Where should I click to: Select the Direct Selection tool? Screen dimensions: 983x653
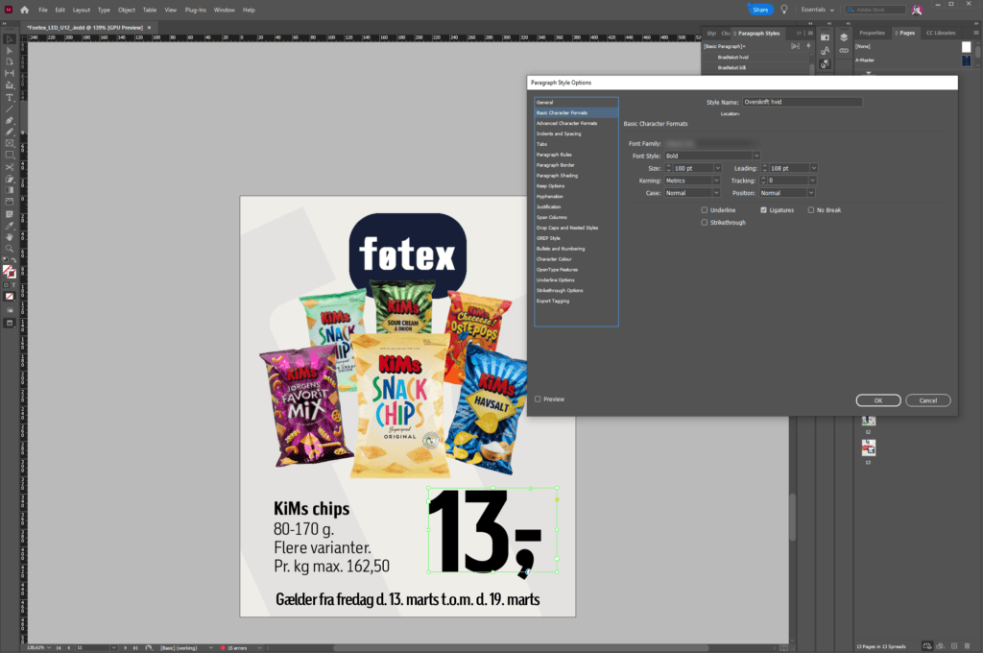click(10, 50)
